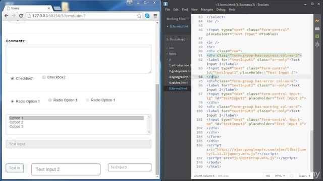Click line number 91 in the gutter
323x181 pixels.
pyautogui.click(x=200, y=55)
